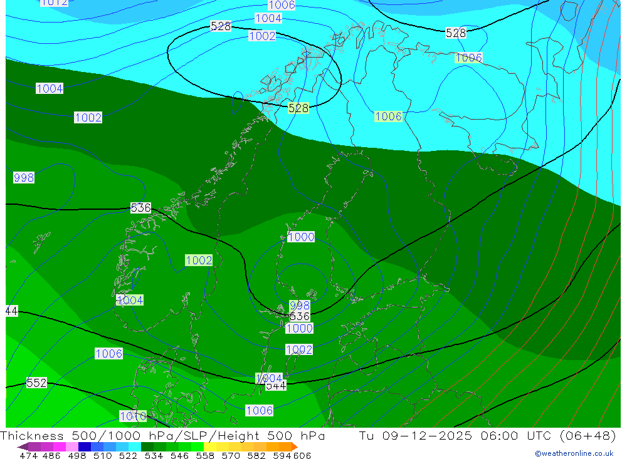
Task: Pick the bright magenta legend swatch
Action: coord(60,446)
